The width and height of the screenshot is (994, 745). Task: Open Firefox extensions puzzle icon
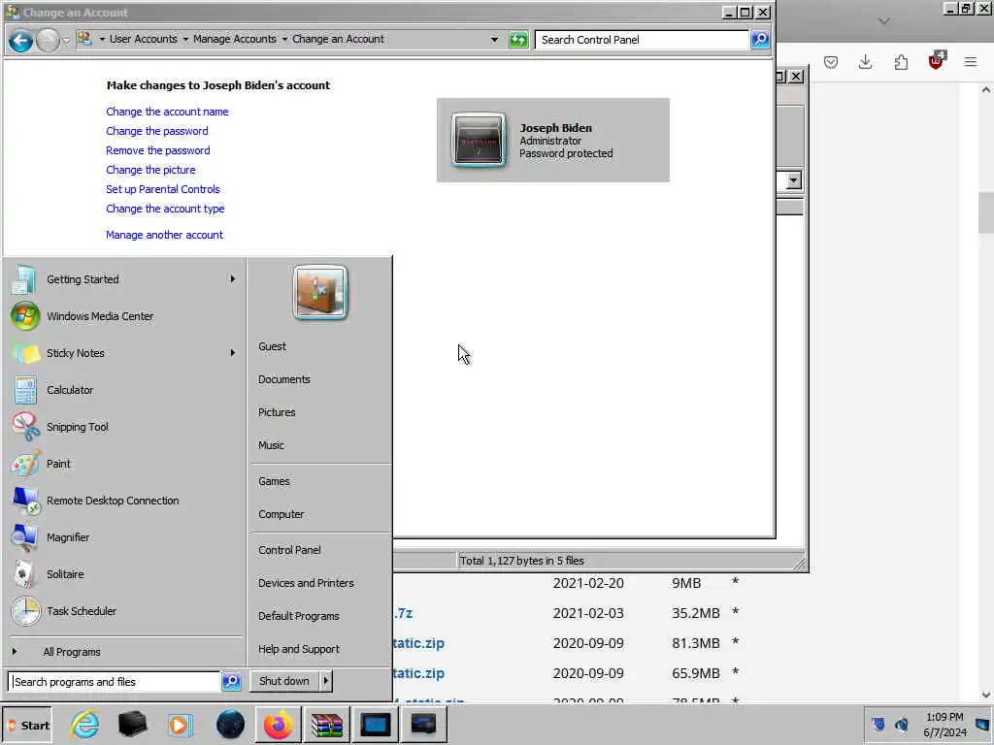click(x=900, y=62)
